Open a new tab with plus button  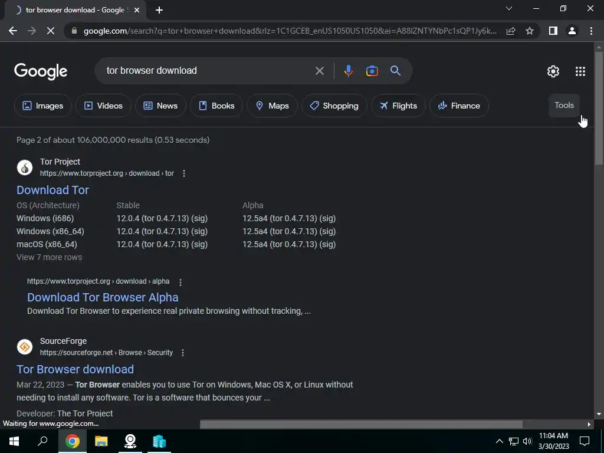(159, 10)
